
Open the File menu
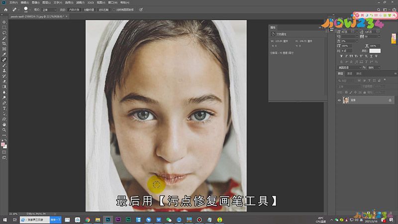point(14,2)
